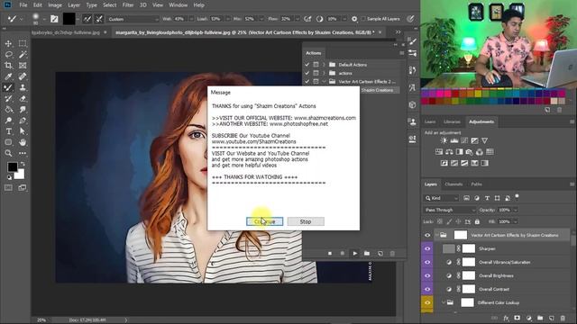
Task: Add layer style fx icon in Layers panel
Action: tap(507, 318)
